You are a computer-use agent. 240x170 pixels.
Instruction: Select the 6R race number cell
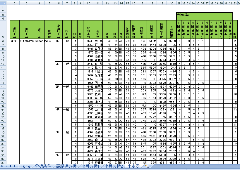pos(59,155)
